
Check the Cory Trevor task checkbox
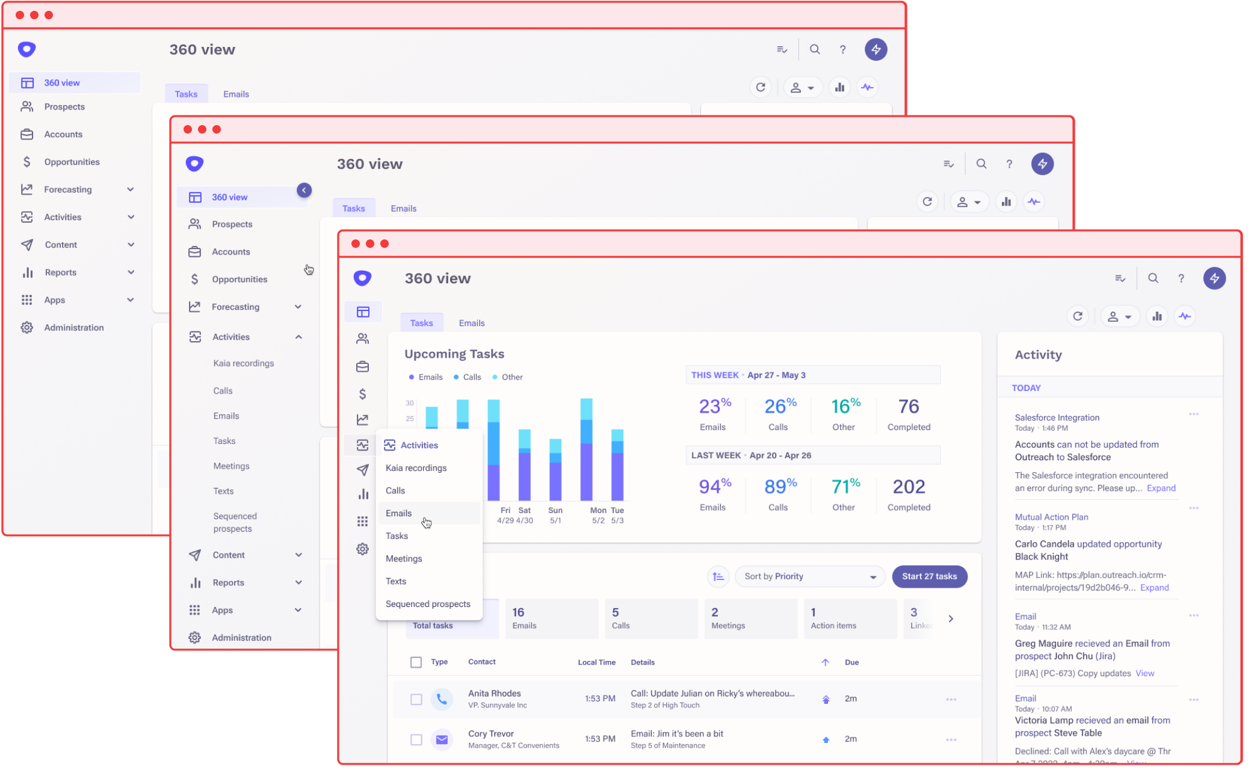(416, 739)
